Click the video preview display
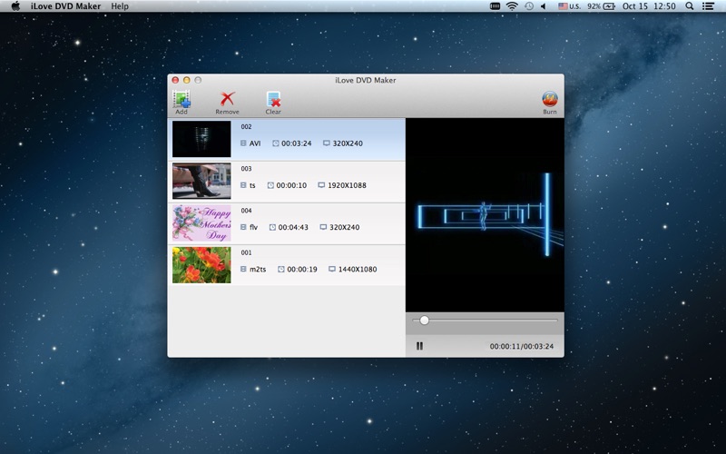726x454 pixels. click(485, 215)
